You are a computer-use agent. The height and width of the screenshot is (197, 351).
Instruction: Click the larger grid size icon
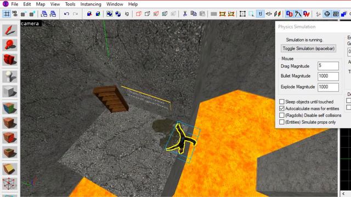(32, 14)
